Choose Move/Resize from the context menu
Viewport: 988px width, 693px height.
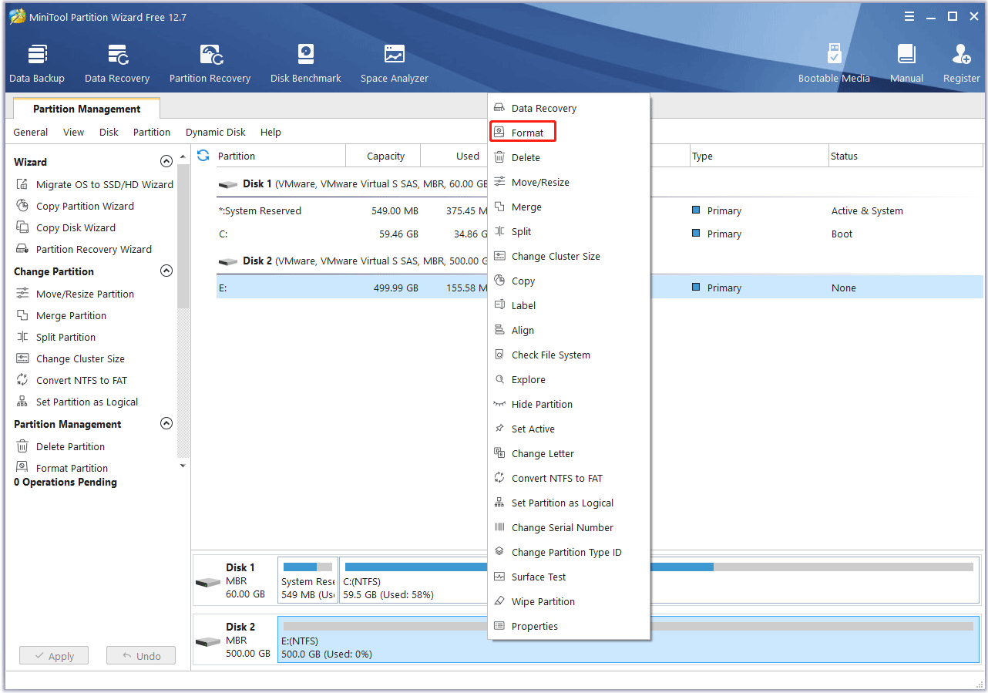[569, 182]
